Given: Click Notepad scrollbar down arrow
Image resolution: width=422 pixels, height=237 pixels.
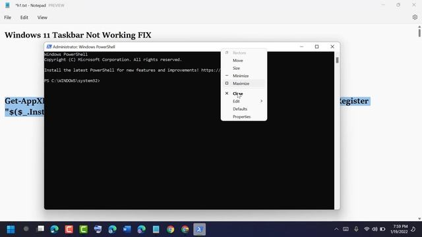Looking at the screenshot, I should point(419,219).
